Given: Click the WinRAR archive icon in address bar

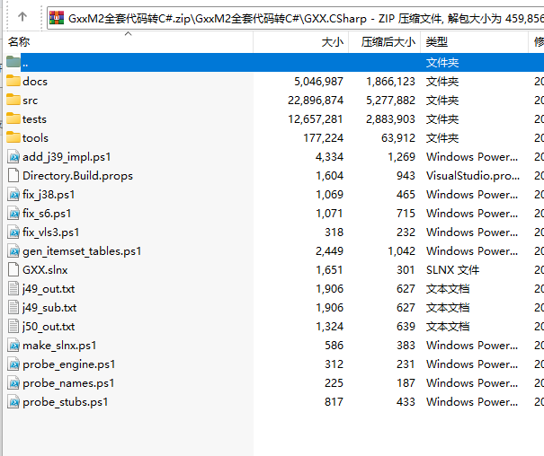Looking at the screenshot, I should (x=57, y=18).
